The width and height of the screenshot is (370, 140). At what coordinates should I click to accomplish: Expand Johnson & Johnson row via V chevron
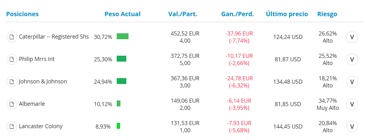point(352,82)
